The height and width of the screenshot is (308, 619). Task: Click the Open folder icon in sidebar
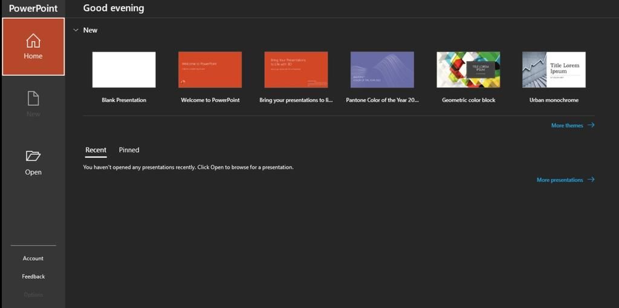click(x=33, y=156)
